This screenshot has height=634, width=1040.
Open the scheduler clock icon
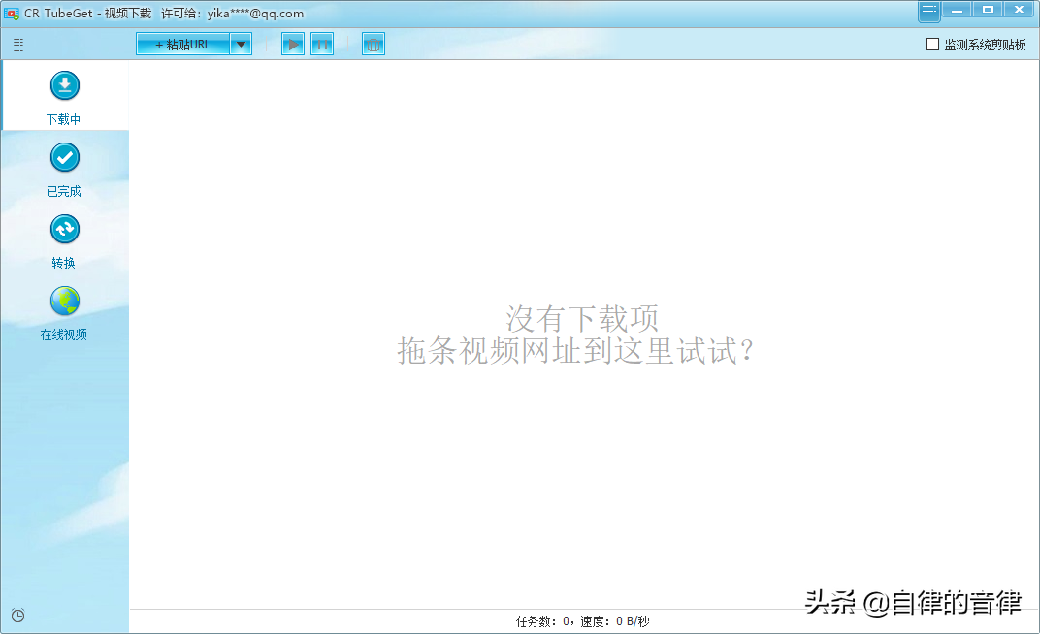pyautogui.click(x=17, y=616)
